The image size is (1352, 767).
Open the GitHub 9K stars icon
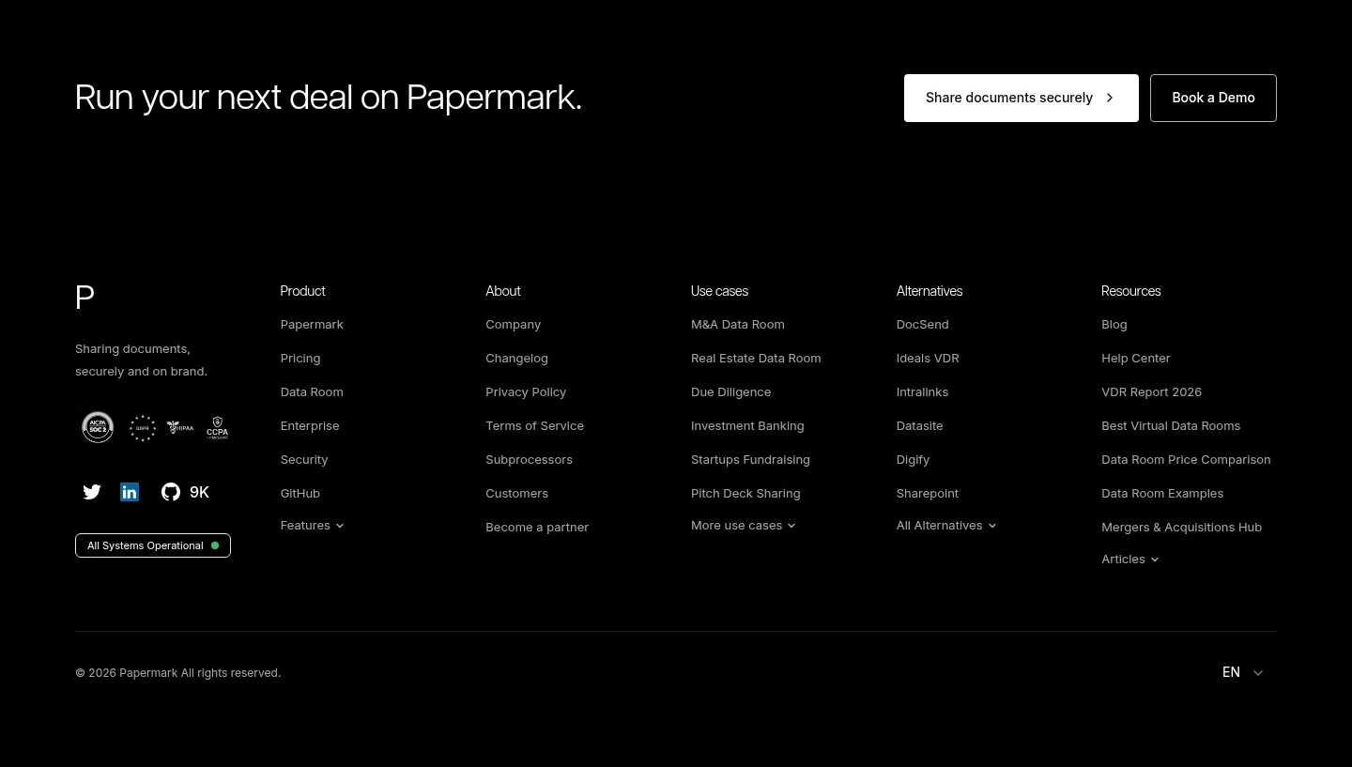coord(185,492)
